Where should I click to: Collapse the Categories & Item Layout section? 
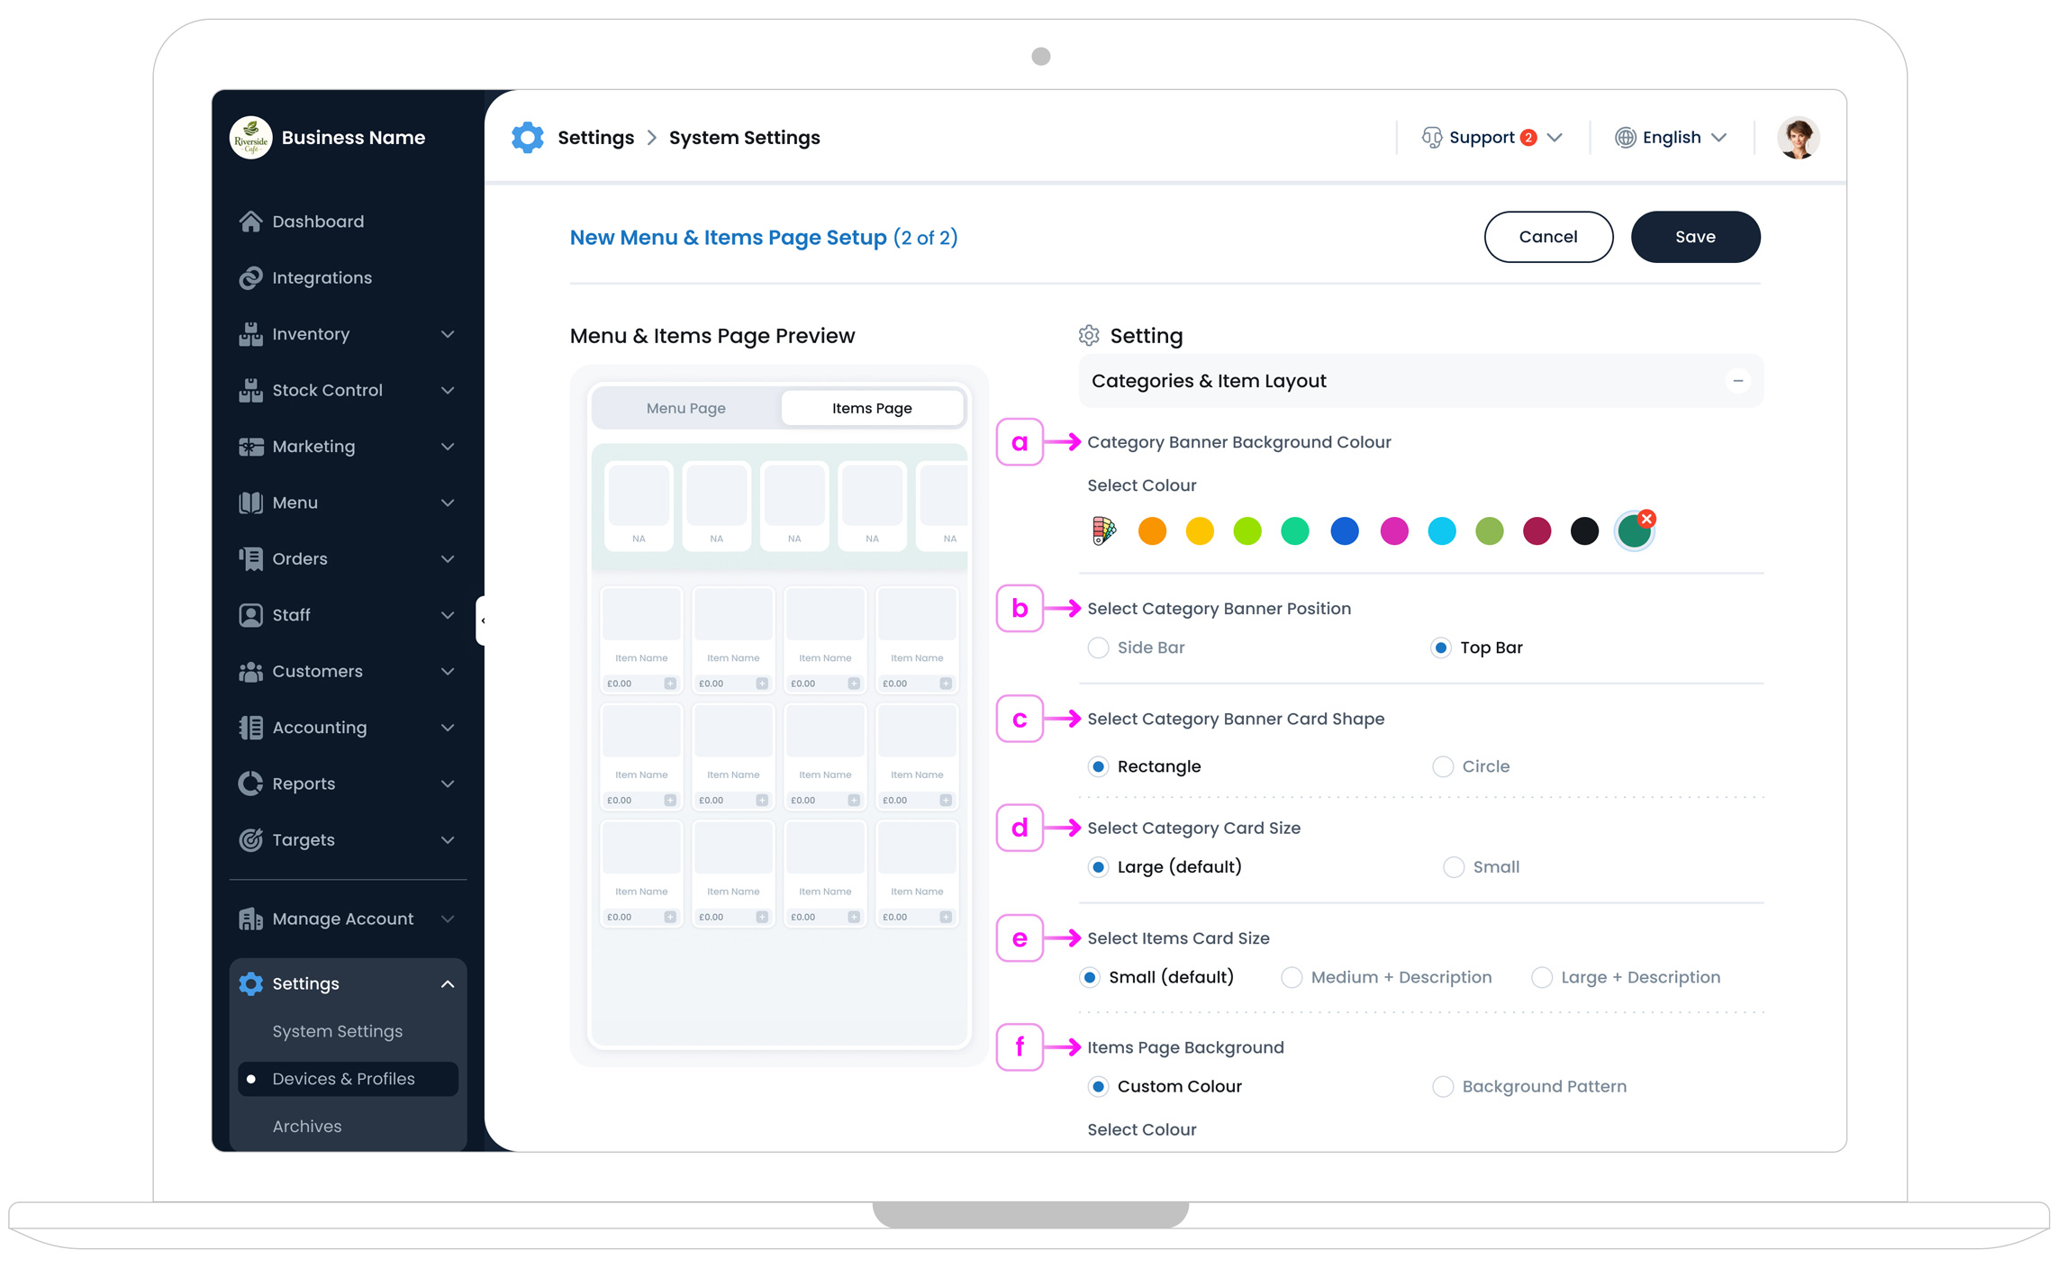1738,381
